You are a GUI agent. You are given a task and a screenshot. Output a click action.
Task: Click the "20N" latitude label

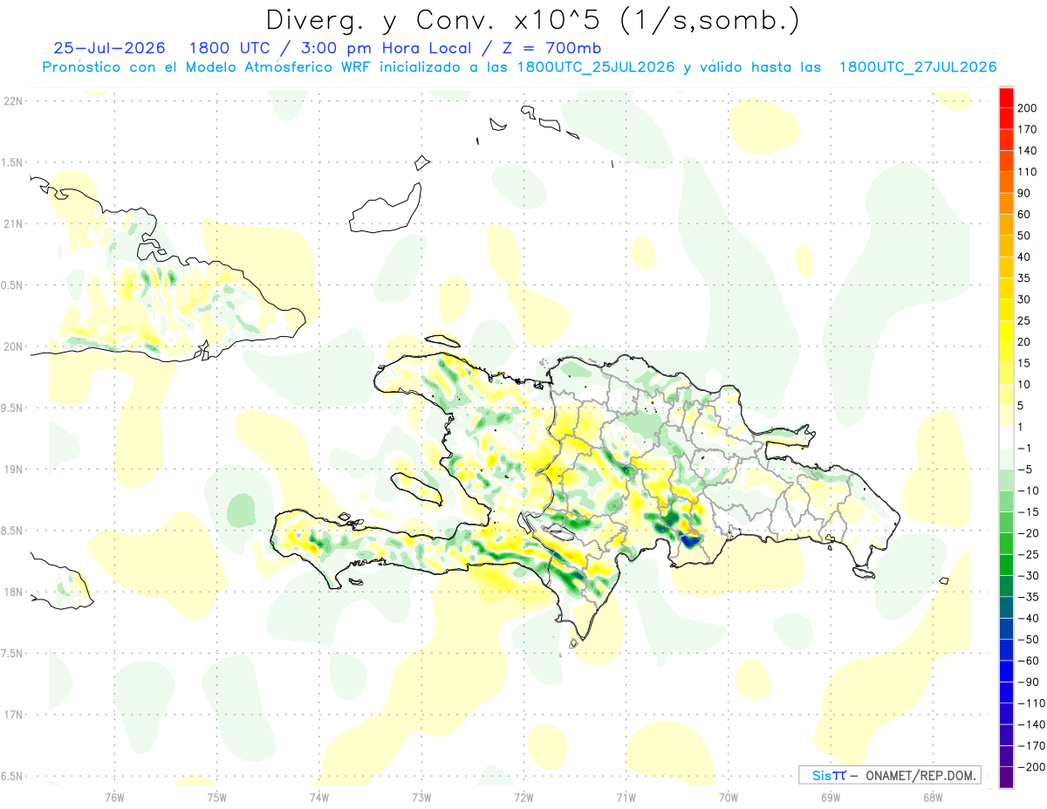[11, 346]
